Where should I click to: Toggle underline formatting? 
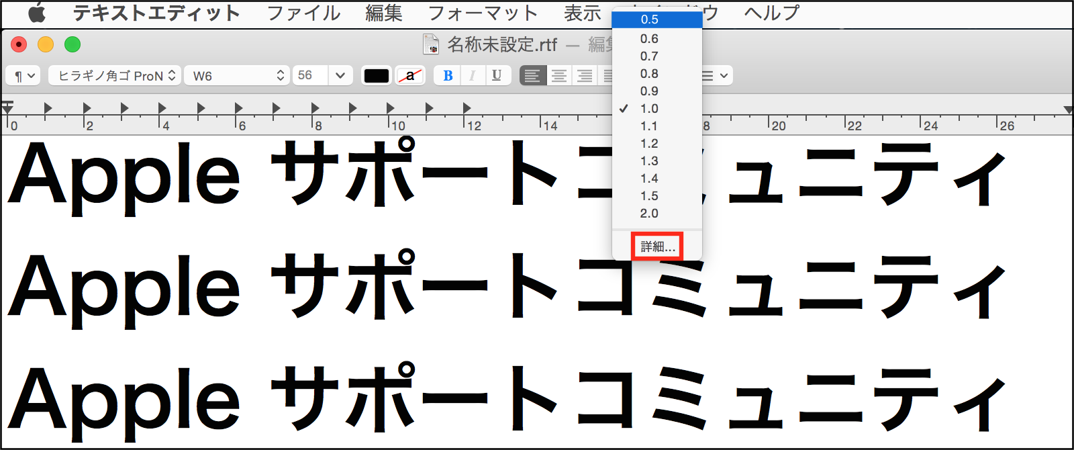pos(497,76)
